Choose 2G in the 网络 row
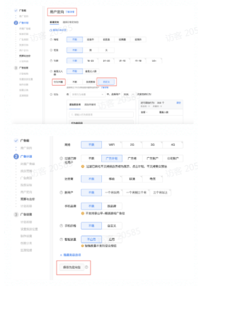237x318 pixels. [132, 145]
